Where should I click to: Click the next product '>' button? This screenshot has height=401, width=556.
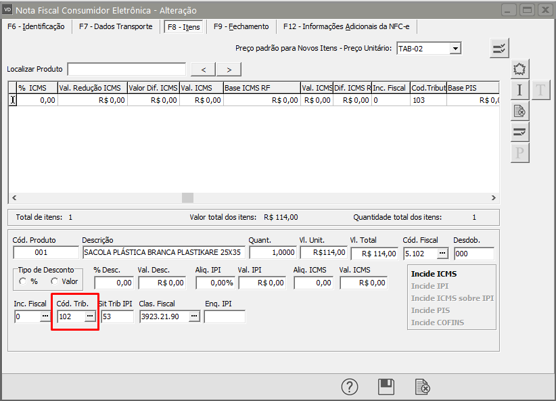(x=229, y=70)
